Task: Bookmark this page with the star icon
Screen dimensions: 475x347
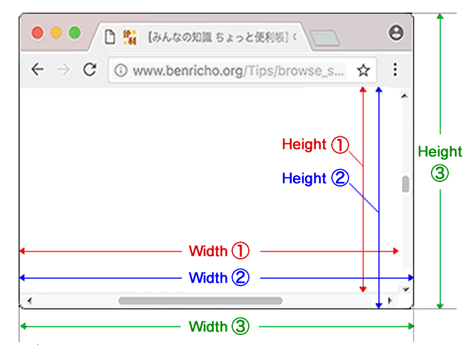Action: coord(363,70)
